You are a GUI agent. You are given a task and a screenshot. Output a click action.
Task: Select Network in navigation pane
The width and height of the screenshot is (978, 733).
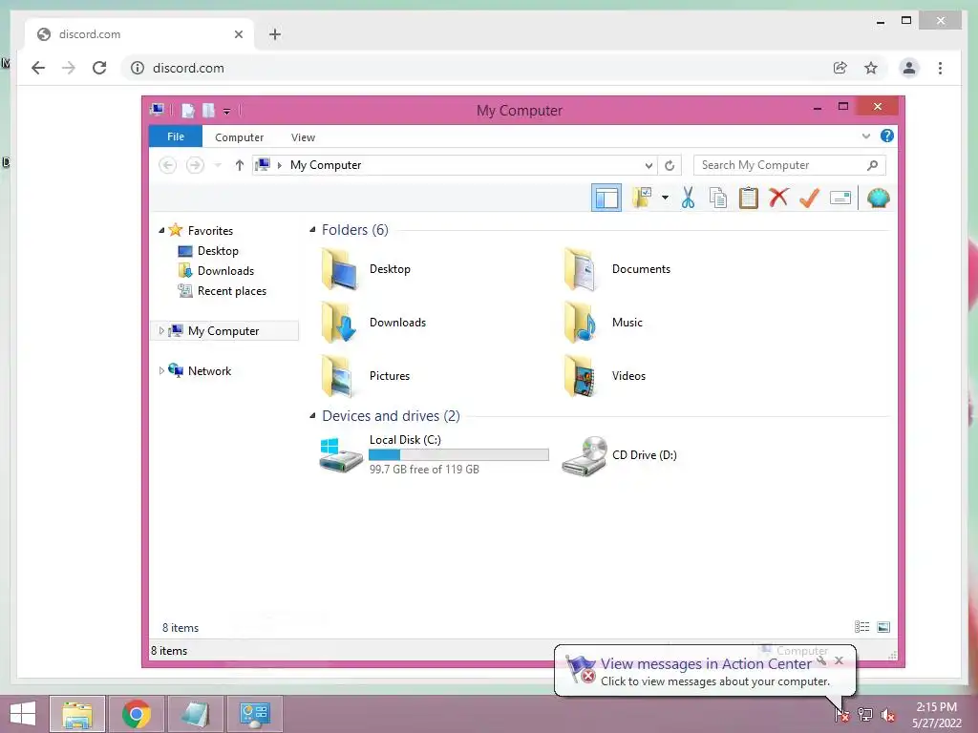[x=209, y=371]
